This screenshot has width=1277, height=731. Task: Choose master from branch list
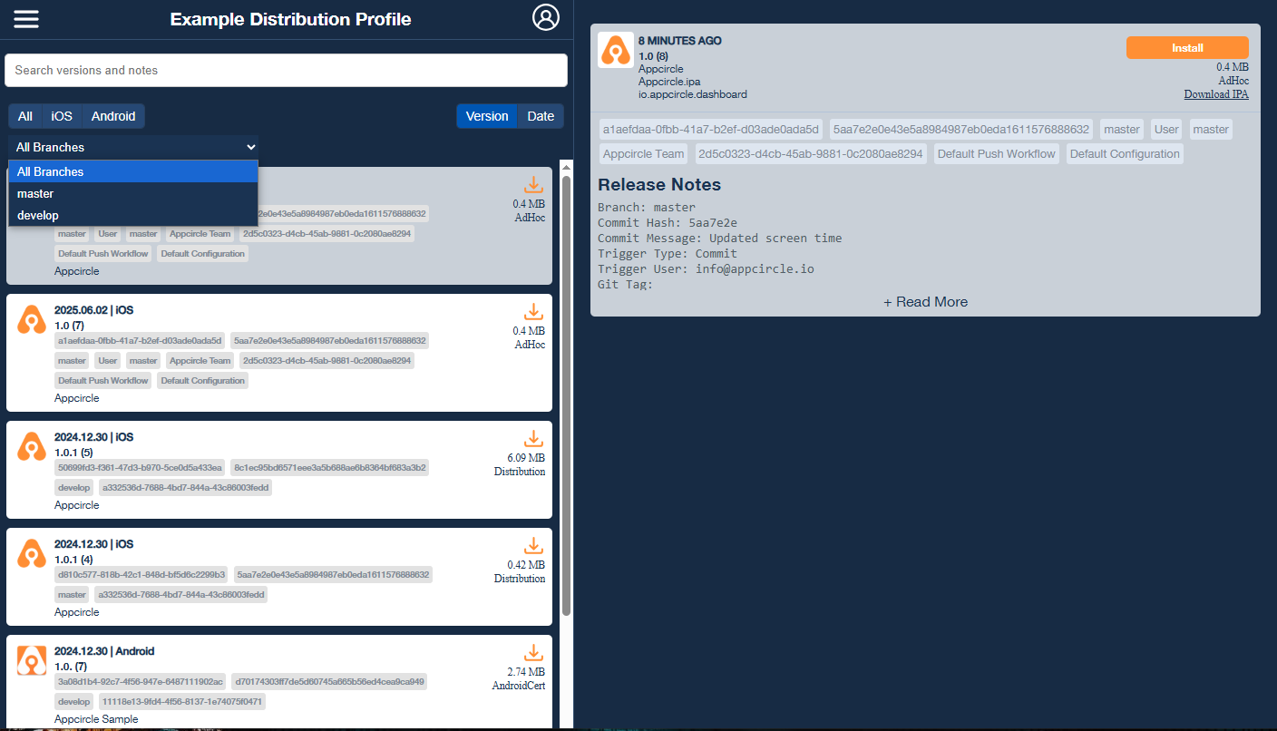click(36, 193)
